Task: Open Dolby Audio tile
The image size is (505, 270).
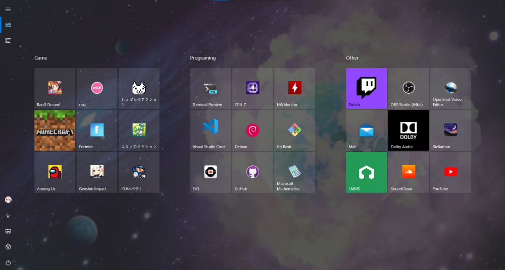Action: [x=409, y=130]
